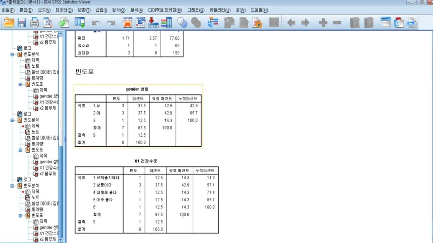Viewport: 433px width, 243px height.
Task: Select the topmost 로그 item in outline
Action: 27,49
